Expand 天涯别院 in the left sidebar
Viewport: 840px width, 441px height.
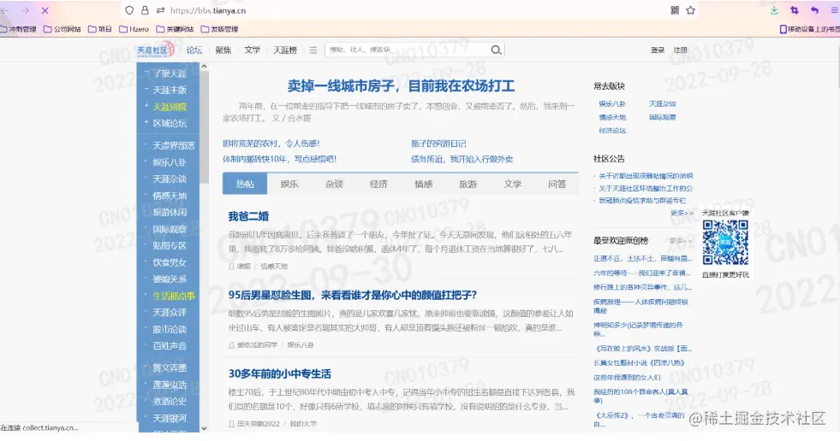(170, 107)
